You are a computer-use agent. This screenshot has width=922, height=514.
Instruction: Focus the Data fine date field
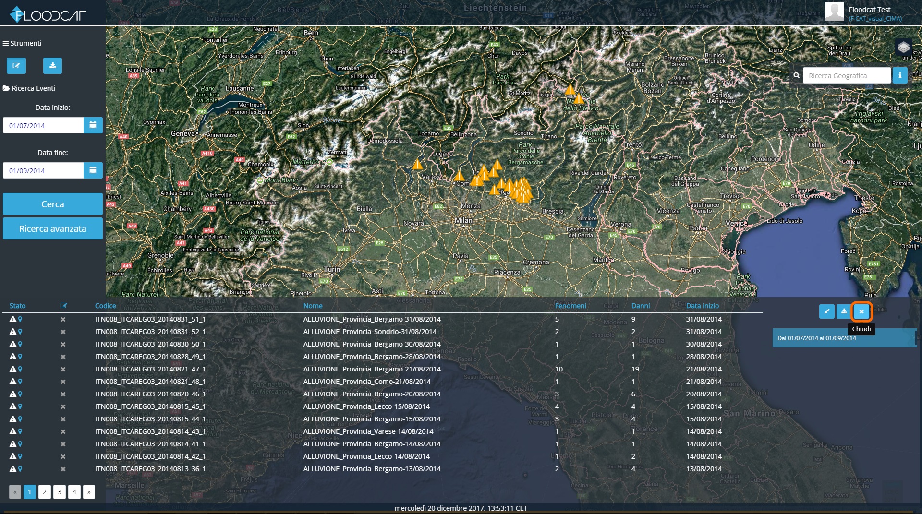(x=43, y=170)
